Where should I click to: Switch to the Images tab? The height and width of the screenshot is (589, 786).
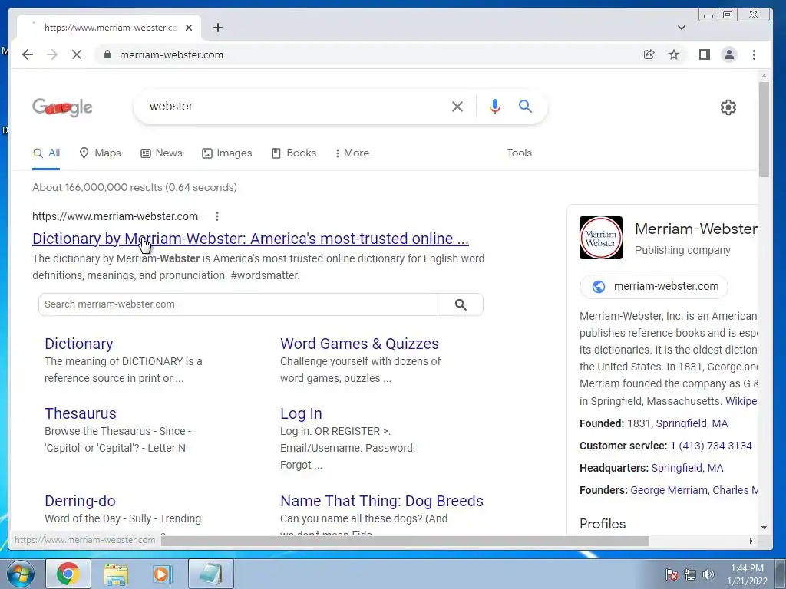pyautogui.click(x=226, y=153)
